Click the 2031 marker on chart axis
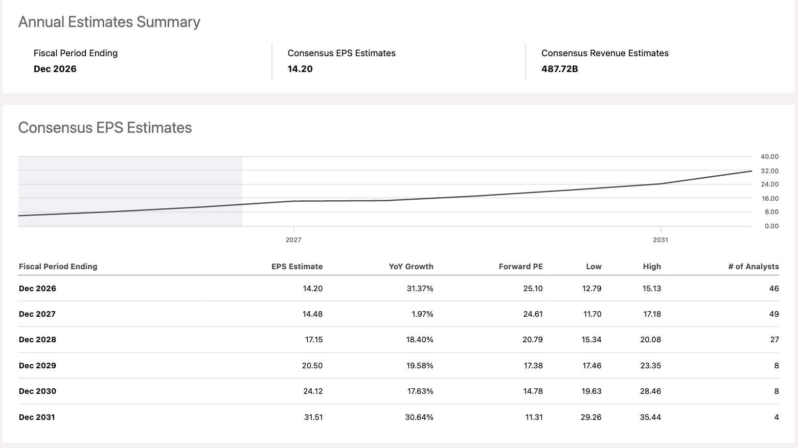 (x=660, y=240)
